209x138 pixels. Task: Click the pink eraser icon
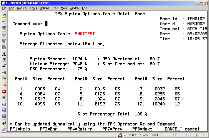pyautogui.click(x=4, y=129)
